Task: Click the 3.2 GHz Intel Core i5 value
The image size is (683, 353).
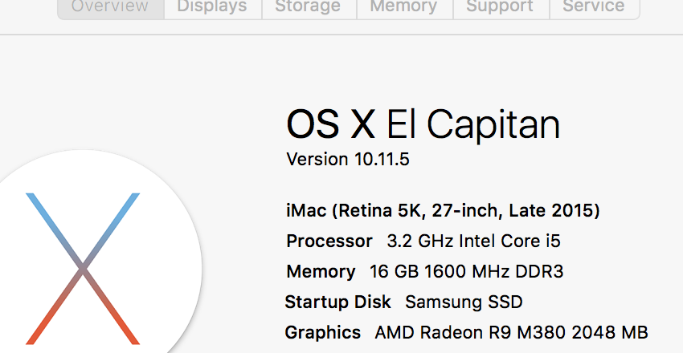Action: [x=473, y=241]
